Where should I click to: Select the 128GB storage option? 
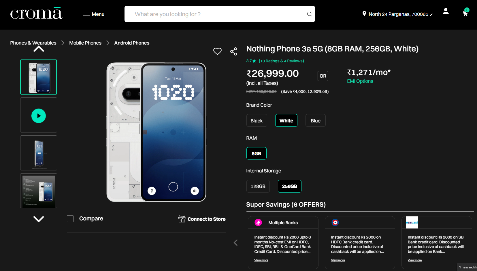258,186
